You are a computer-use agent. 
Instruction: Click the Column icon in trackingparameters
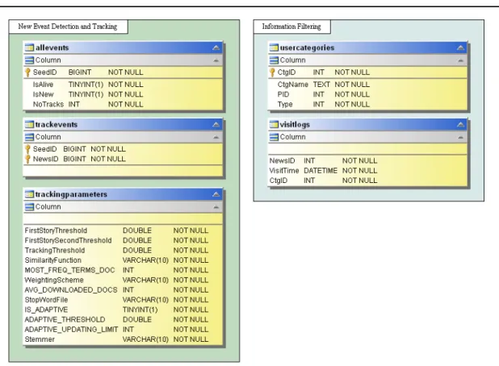tap(29, 207)
